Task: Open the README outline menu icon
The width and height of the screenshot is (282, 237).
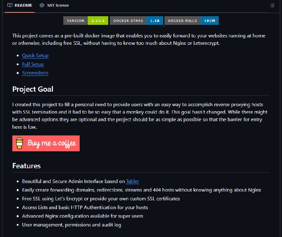Action: 272,5
